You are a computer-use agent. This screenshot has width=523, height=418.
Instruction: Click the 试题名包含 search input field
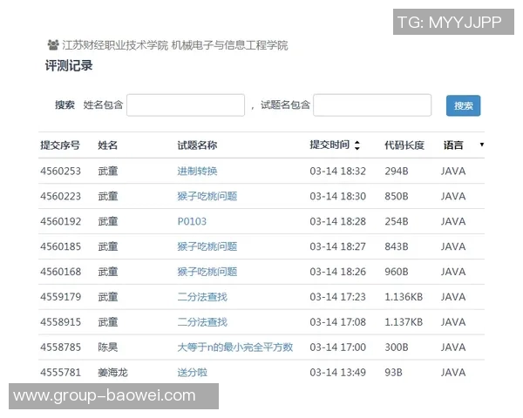click(x=372, y=105)
